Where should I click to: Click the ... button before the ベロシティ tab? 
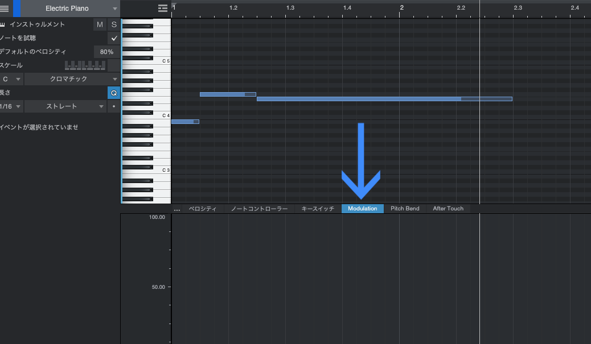click(177, 209)
